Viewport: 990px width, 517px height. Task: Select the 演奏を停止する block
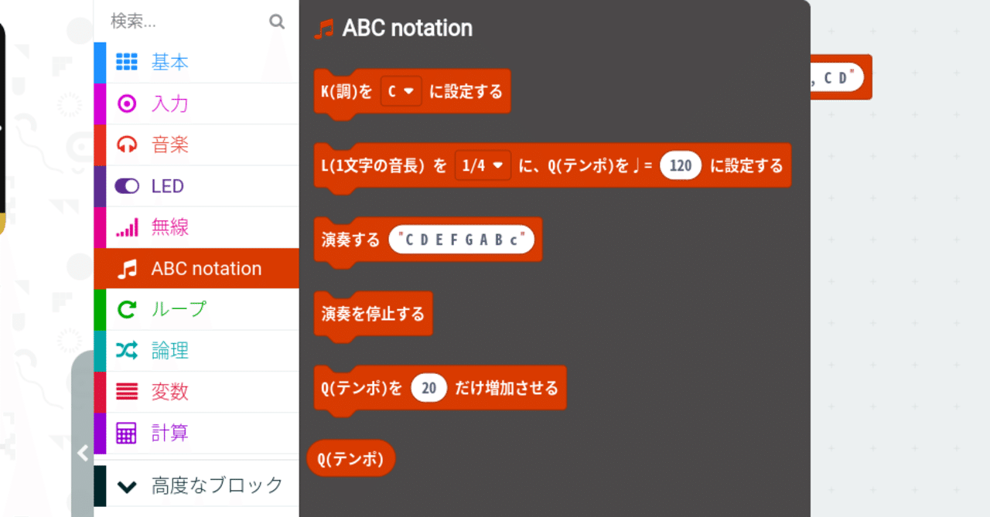pos(373,314)
